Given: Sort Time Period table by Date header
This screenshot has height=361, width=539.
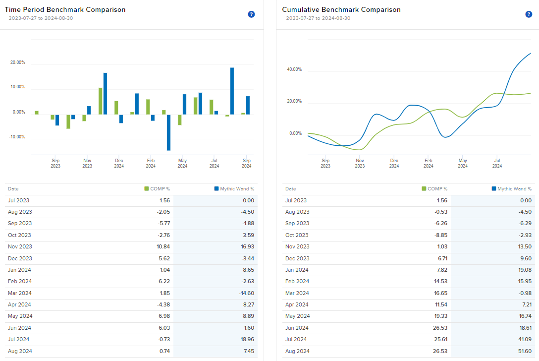Looking at the screenshot, I should (x=13, y=189).
